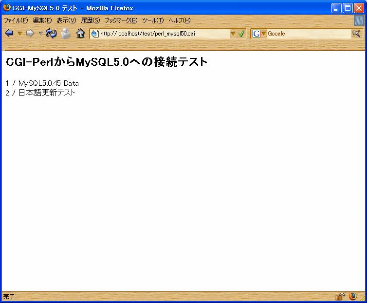
Task: Click the search magnifier icon
Action: [356, 33]
